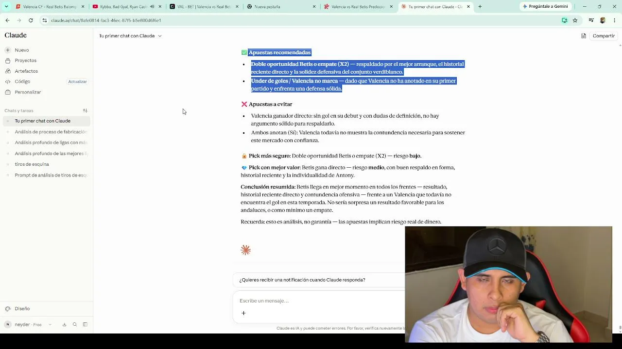The image size is (622, 349).
Task: Bookmark this page with the star icon
Action: coord(575,20)
